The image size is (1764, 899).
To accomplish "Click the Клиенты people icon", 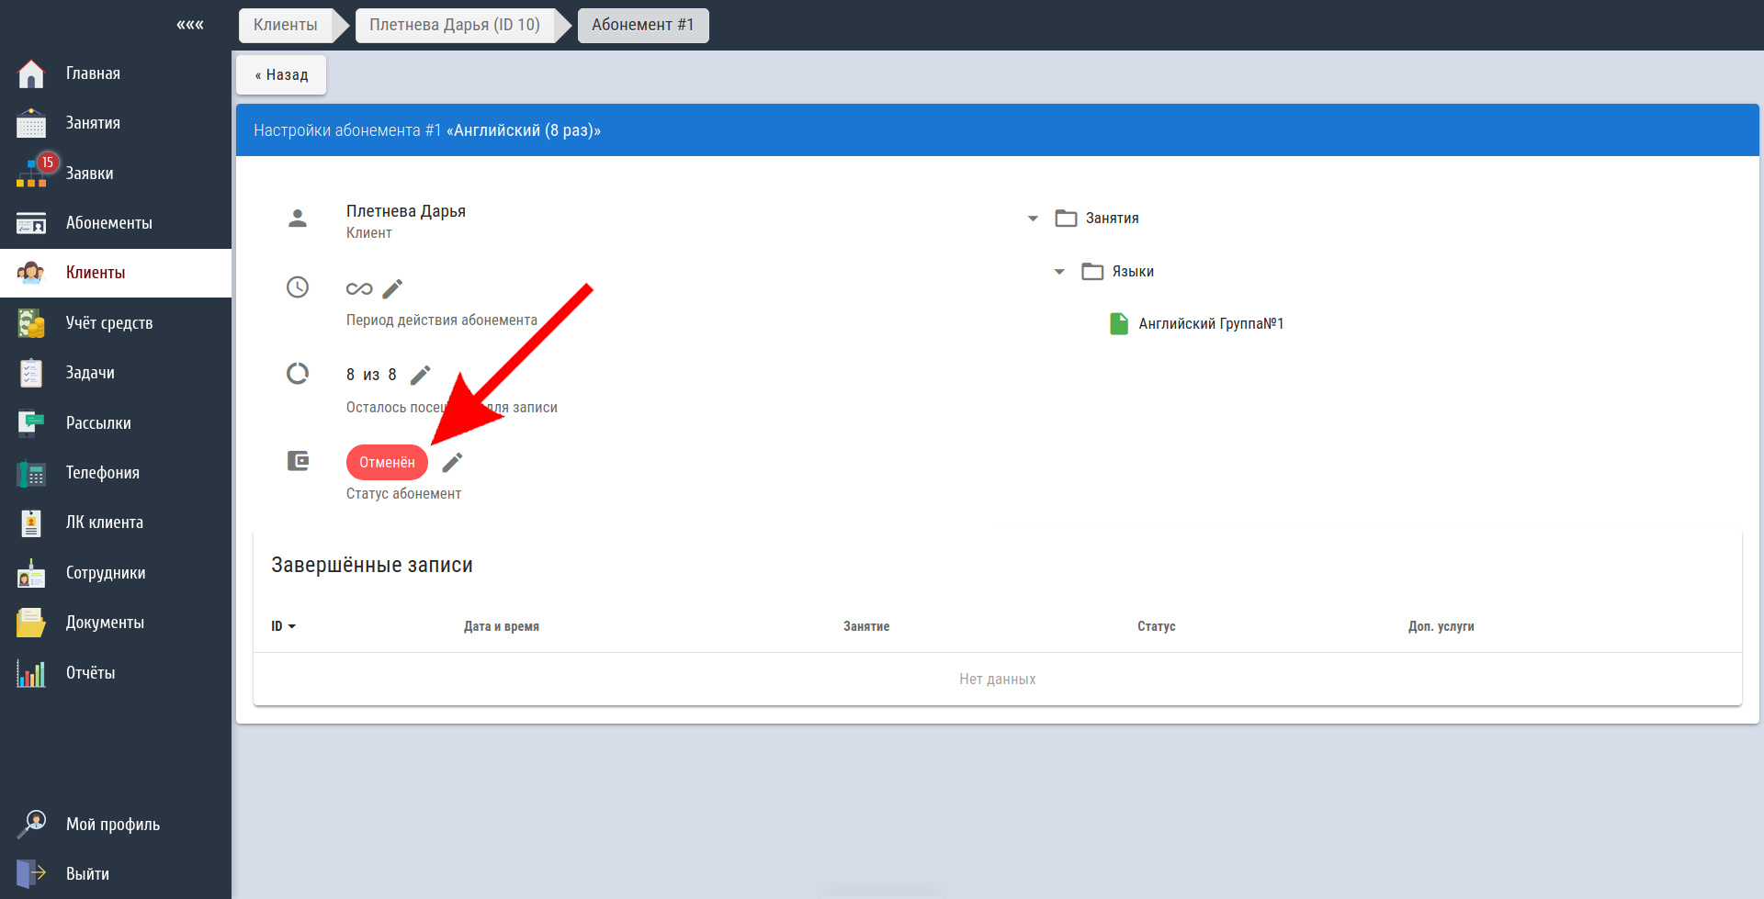I will pos(31,273).
